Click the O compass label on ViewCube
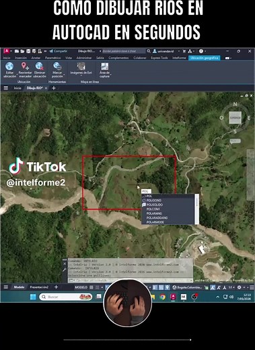255x350 pixels. 221,118
